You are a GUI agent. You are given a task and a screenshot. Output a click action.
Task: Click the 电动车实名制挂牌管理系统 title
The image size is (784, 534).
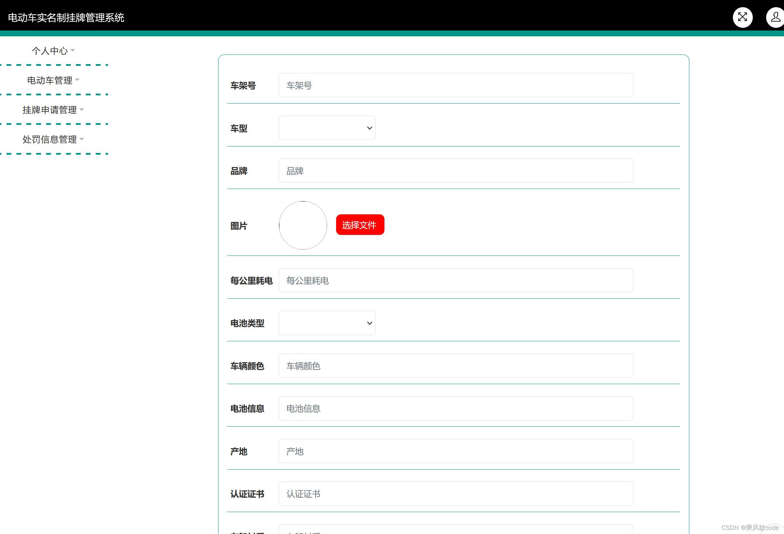point(66,17)
